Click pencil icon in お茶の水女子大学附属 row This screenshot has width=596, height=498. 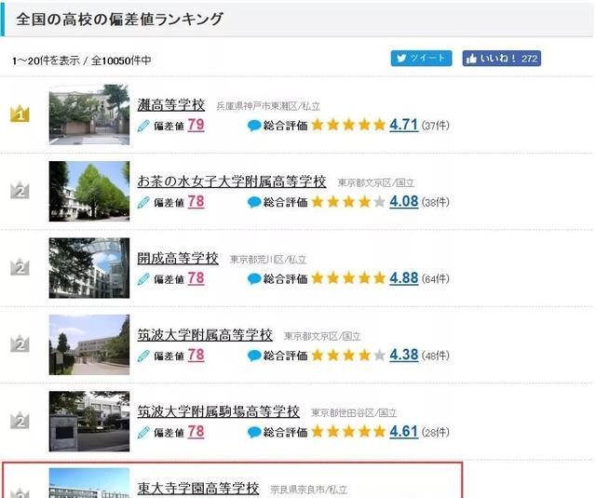click(143, 203)
